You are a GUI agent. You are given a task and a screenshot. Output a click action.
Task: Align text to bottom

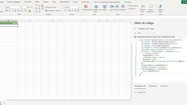42,6
